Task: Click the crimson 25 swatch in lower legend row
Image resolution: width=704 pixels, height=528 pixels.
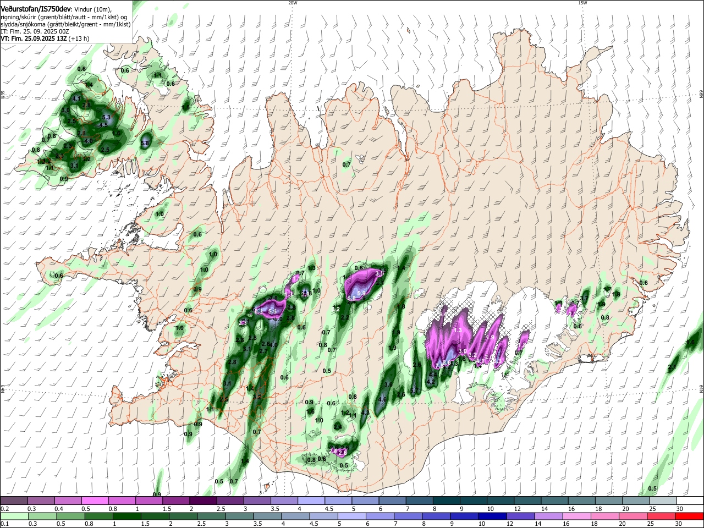Action: [661, 516]
